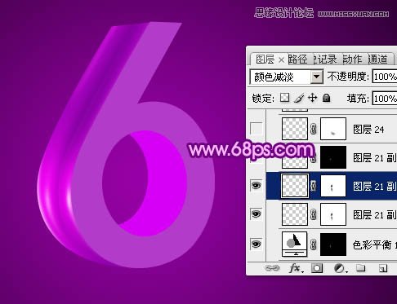397x304 pixels.
Task: Close the 图层 tab with its x
Action: click(x=282, y=59)
